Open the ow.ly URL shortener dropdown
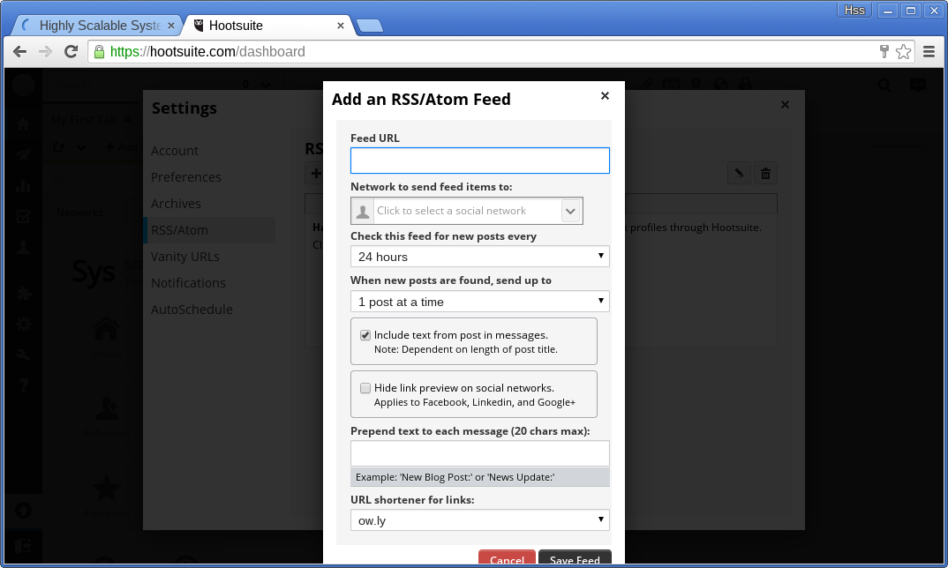The image size is (948, 568). pyautogui.click(x=480, y=520)
